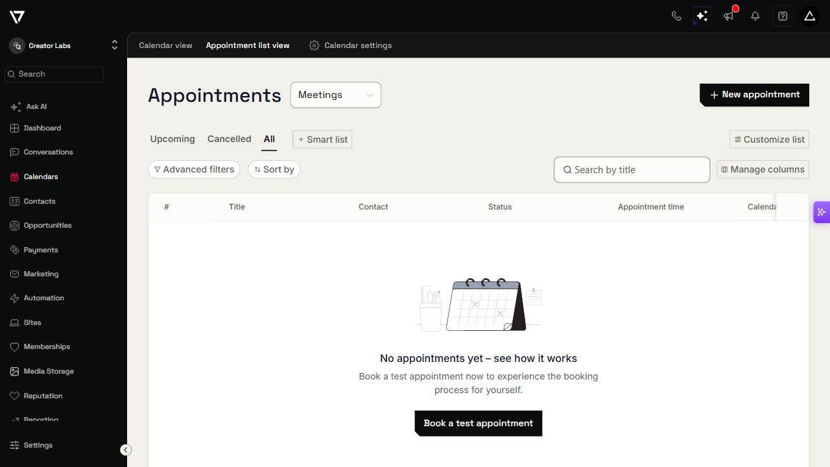Go to Marketing section

click(34, 274)
